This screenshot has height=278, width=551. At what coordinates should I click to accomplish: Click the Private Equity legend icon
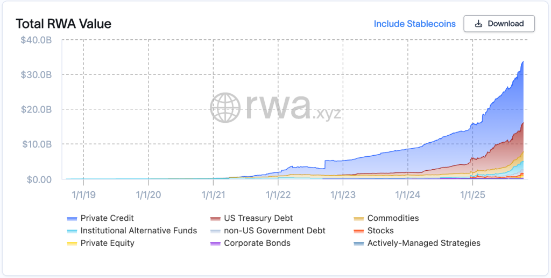[x=72, y=244]
